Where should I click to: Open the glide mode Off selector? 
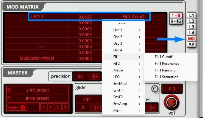point(86,100)
